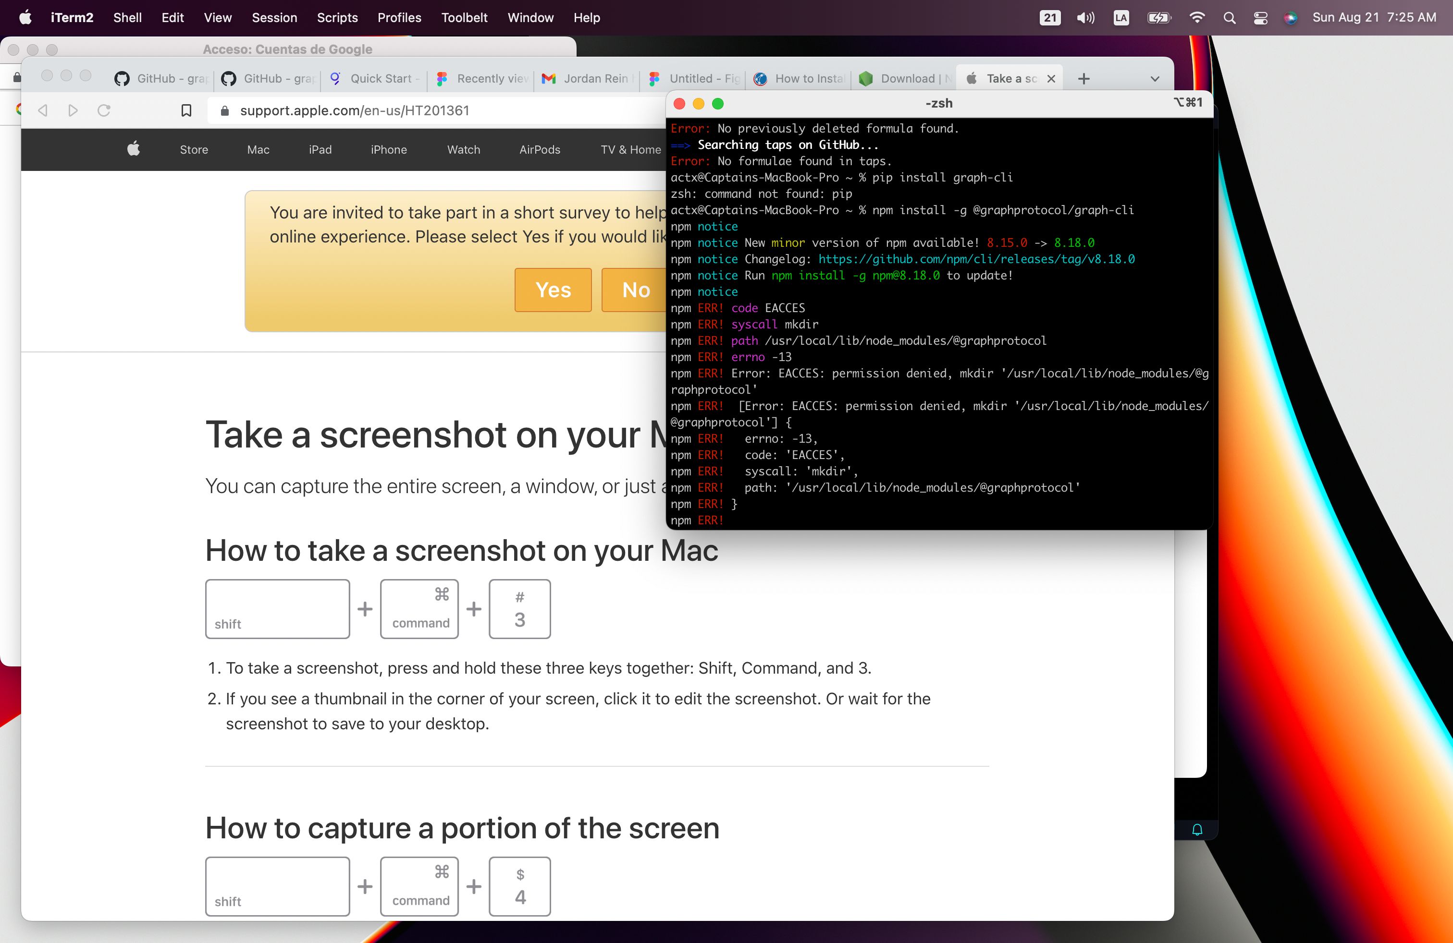Click the battery charging status icon

pos(1159,18)
